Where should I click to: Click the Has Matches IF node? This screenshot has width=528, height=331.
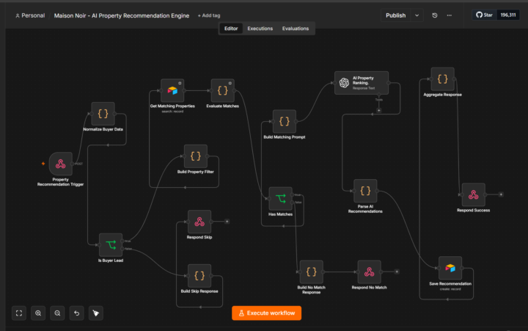[280, 199]
